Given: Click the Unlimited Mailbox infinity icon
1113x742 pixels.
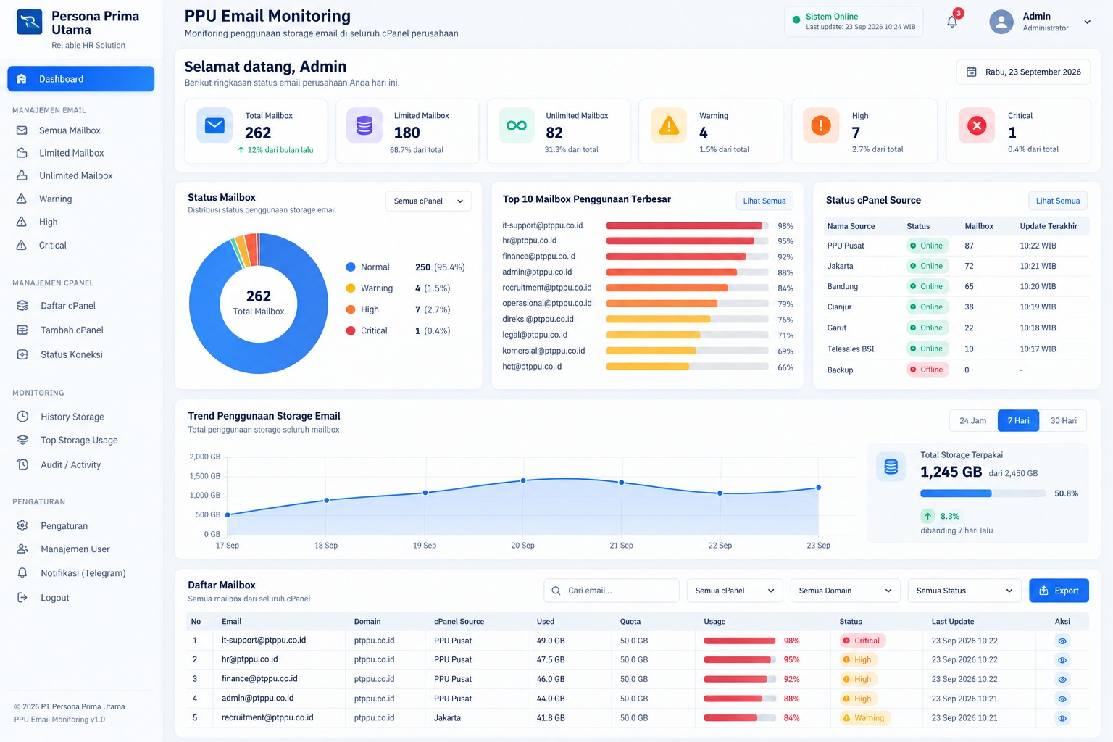Looking at the screenshot, I should point(517,126).
